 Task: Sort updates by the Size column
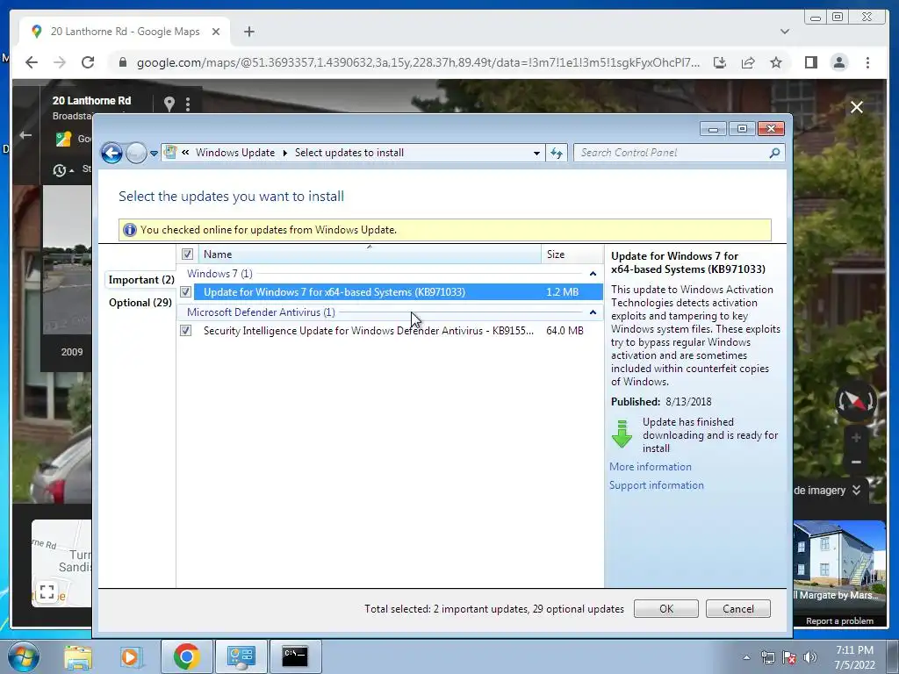pyautogui.click(x=572, y=254)
